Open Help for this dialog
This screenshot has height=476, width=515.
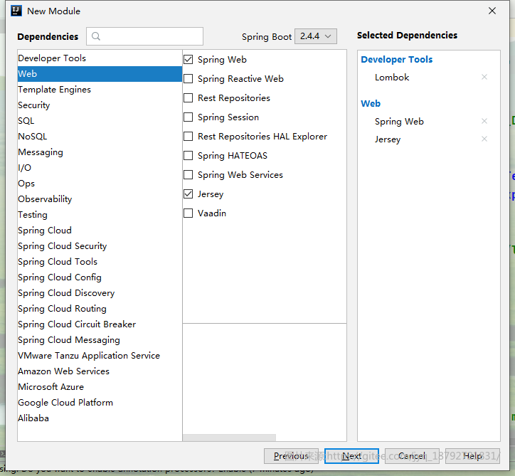click(x=472, y=456)
